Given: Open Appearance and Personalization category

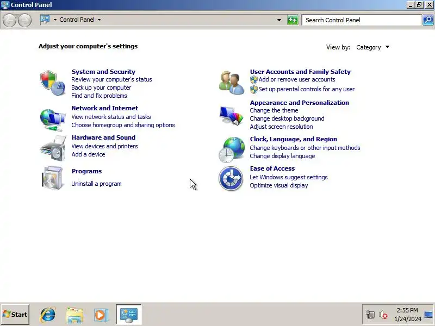Looking at the screenshot, I should click(300, 103).
